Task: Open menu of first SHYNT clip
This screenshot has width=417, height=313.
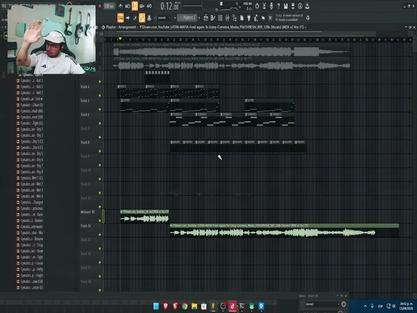Action: (122, 100)
